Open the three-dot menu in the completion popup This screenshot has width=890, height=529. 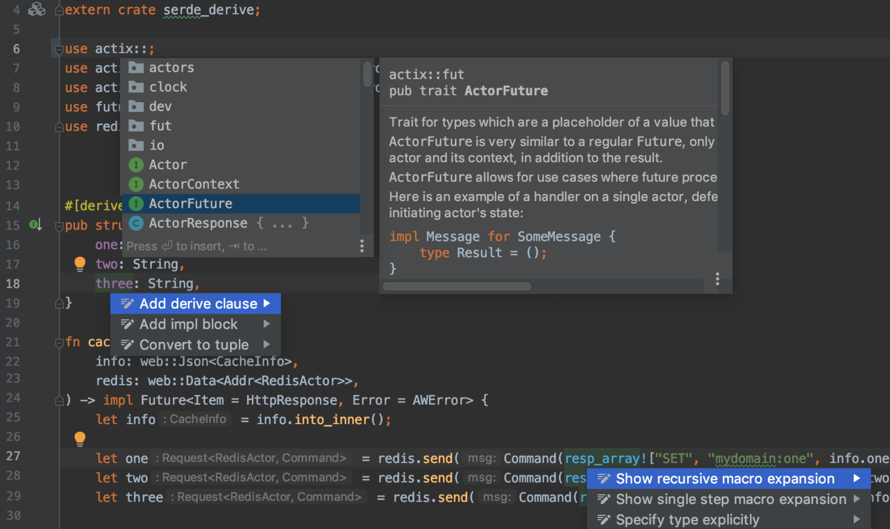pos(362,246)
